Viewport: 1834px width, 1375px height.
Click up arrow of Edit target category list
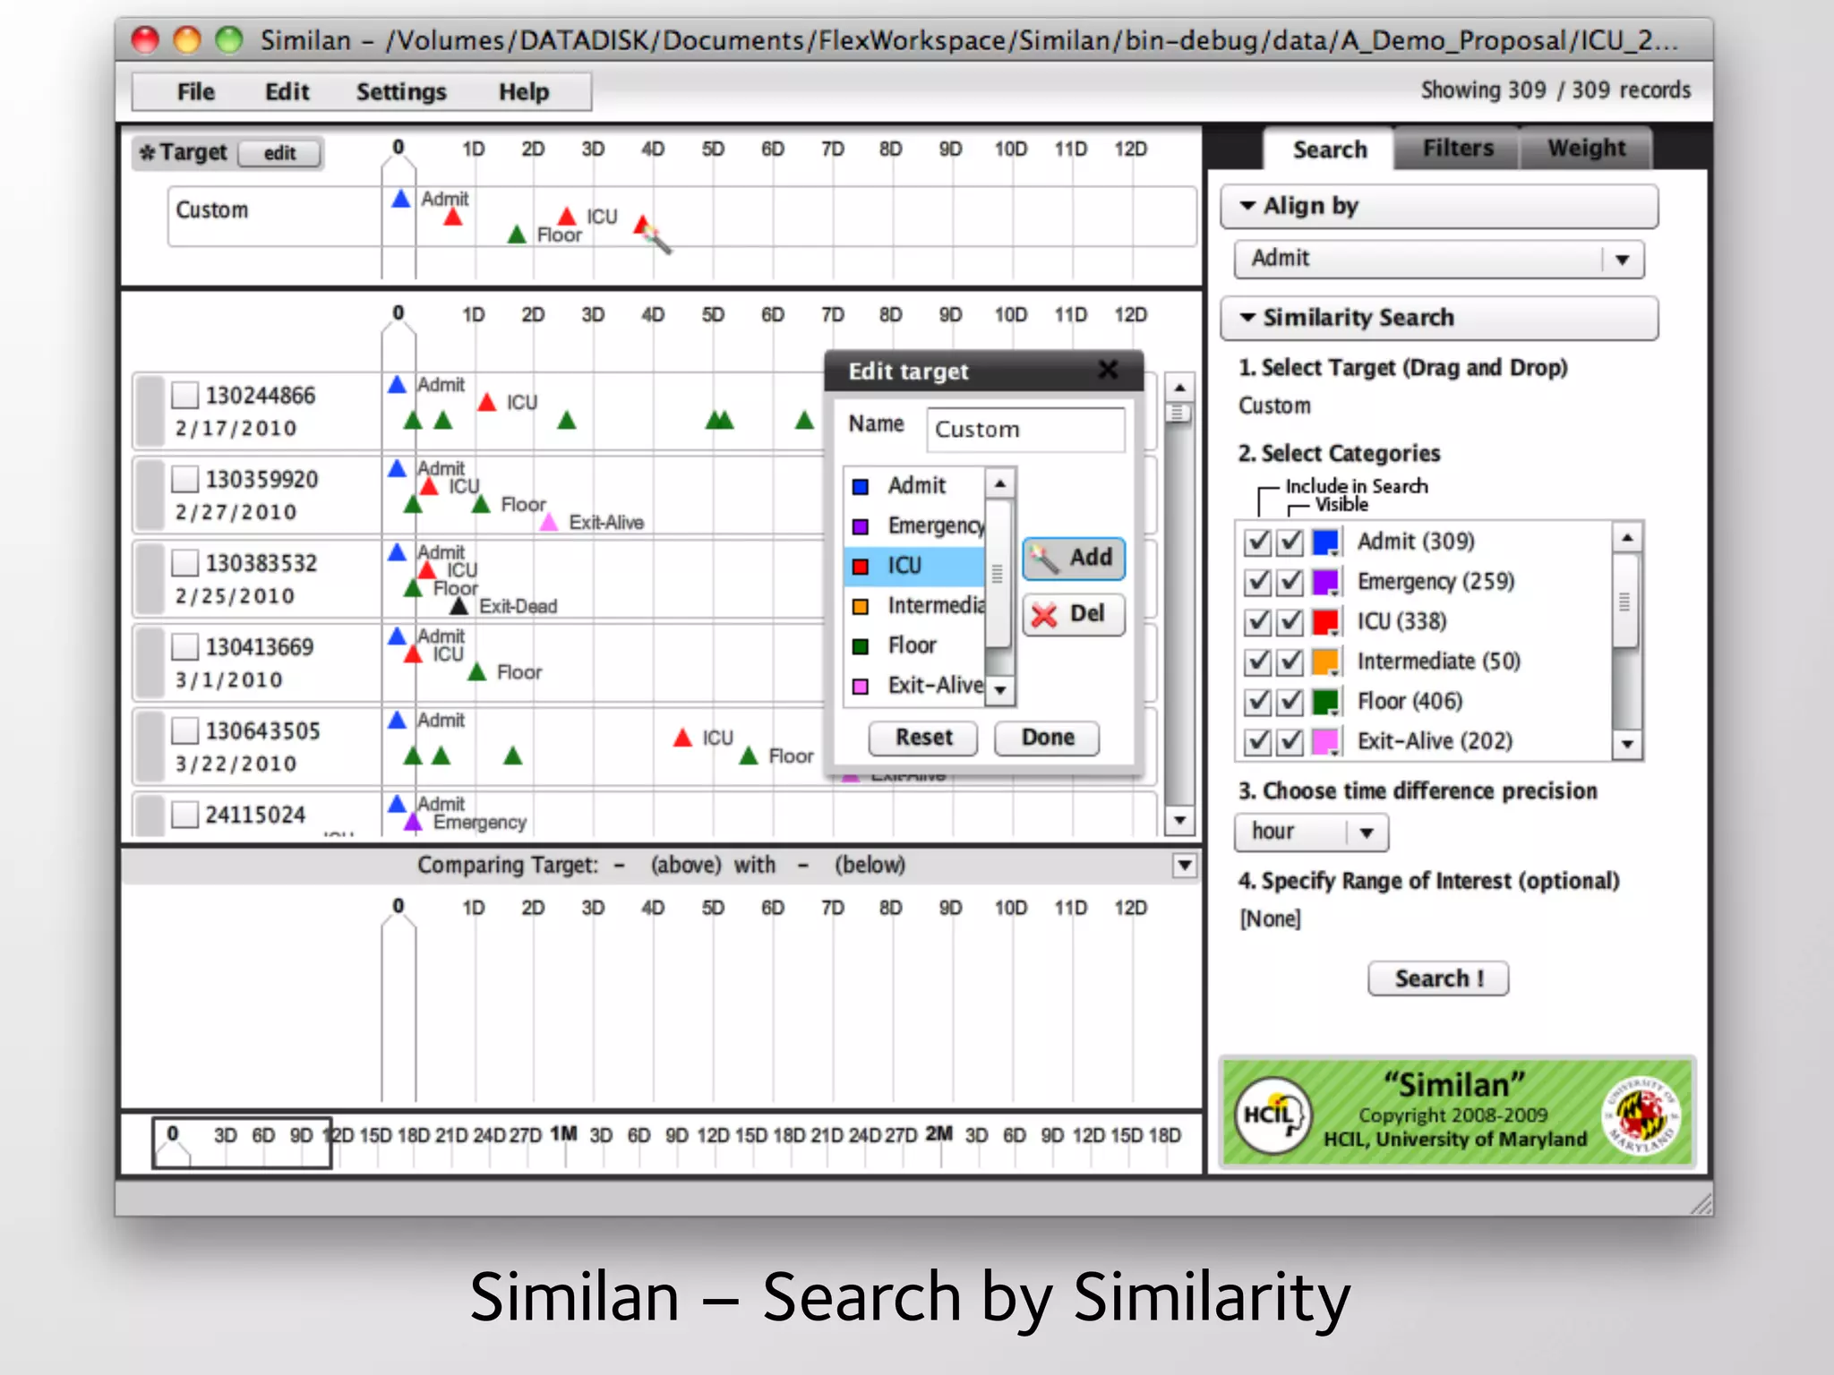tap(999, 484)
